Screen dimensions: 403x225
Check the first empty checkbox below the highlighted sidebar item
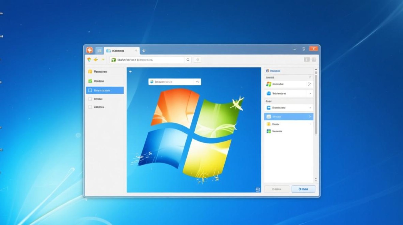pos(90,98)
